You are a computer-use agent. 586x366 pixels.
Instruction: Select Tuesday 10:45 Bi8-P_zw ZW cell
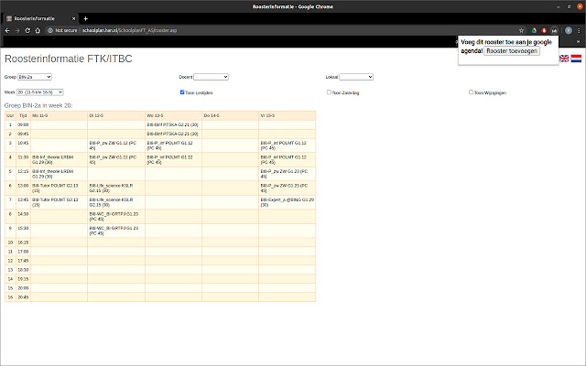tap(116, 145)
